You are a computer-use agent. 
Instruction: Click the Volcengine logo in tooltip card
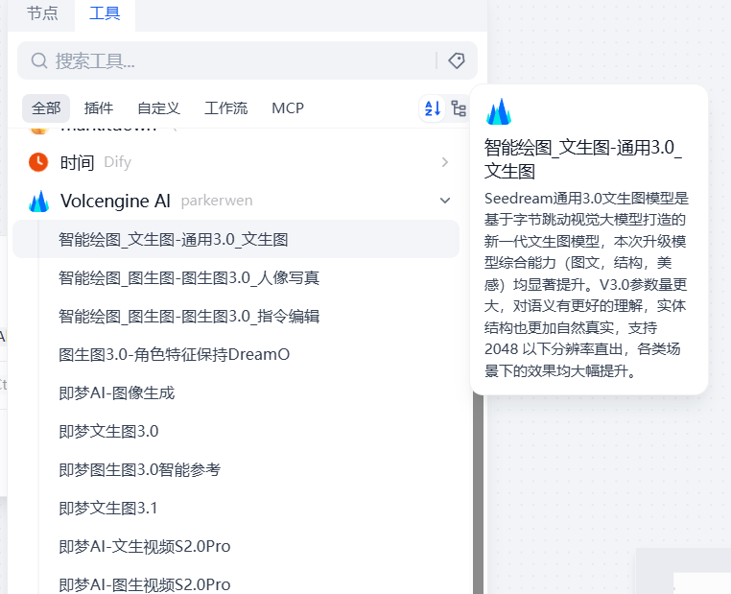coord(499,112)
